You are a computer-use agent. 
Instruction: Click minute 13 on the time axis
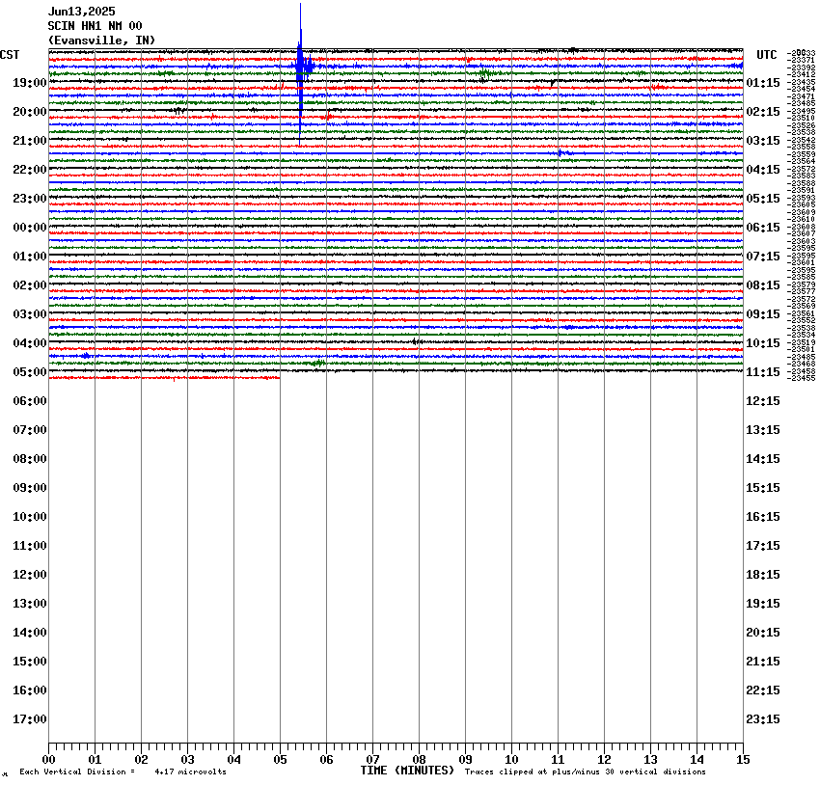click(650, 760)
